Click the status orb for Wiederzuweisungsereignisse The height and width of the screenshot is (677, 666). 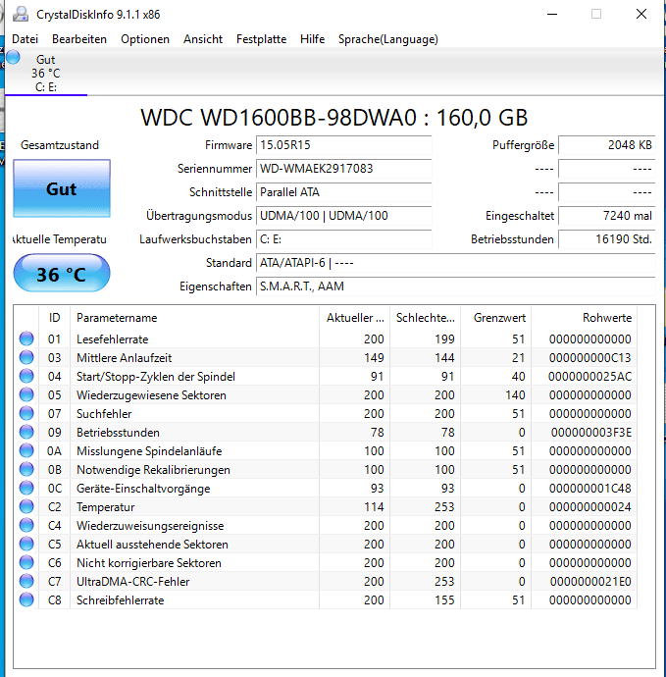click(x=26, y=525)
